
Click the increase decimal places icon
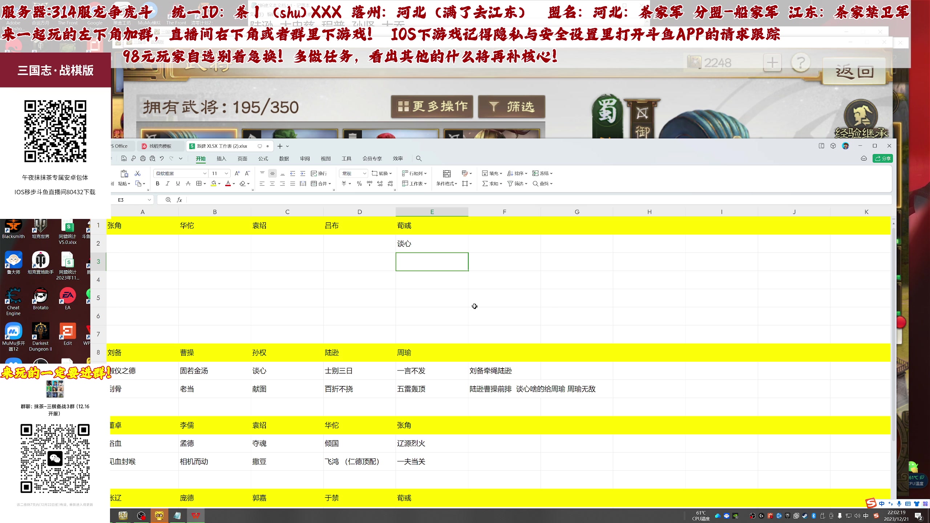point(380,183)
